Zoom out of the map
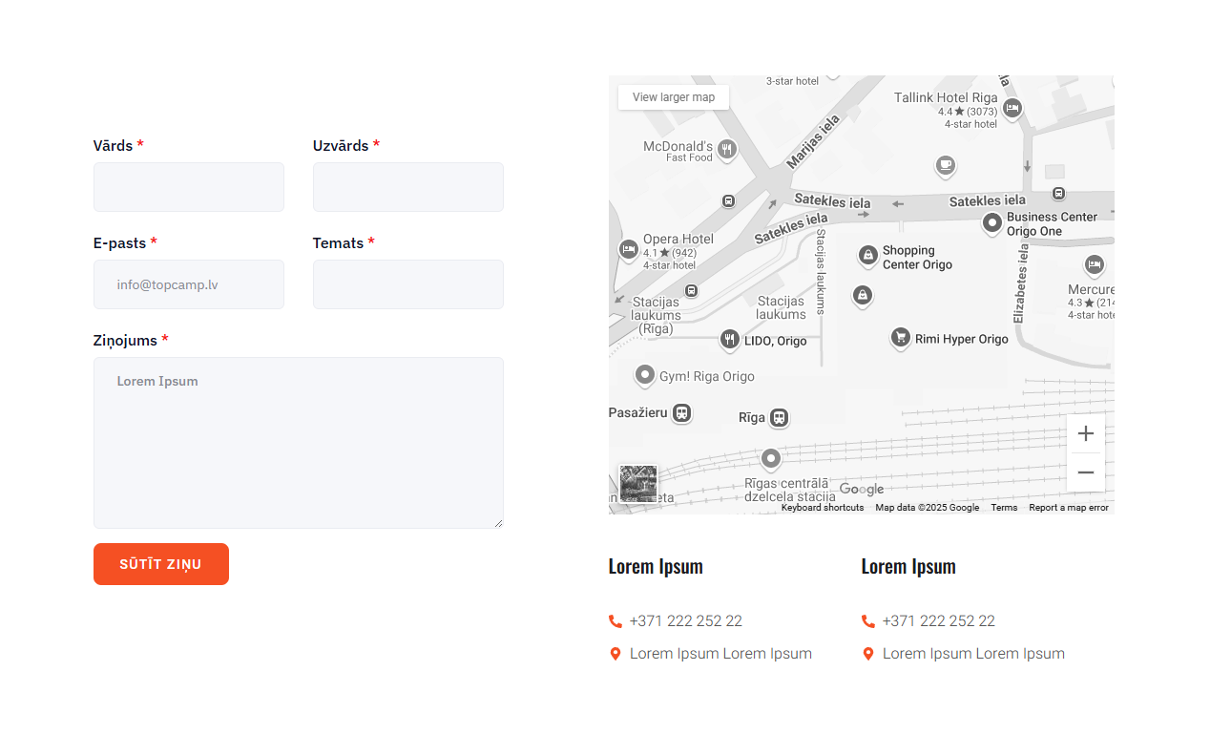Viewport: 1231px width, 734px height. (1085, 472)
